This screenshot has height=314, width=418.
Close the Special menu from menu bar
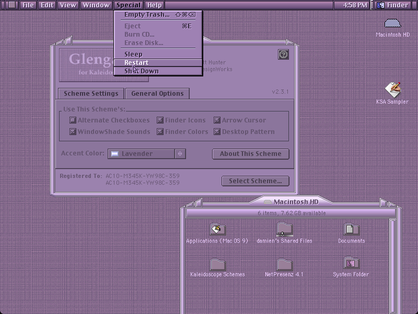(129, 5)
